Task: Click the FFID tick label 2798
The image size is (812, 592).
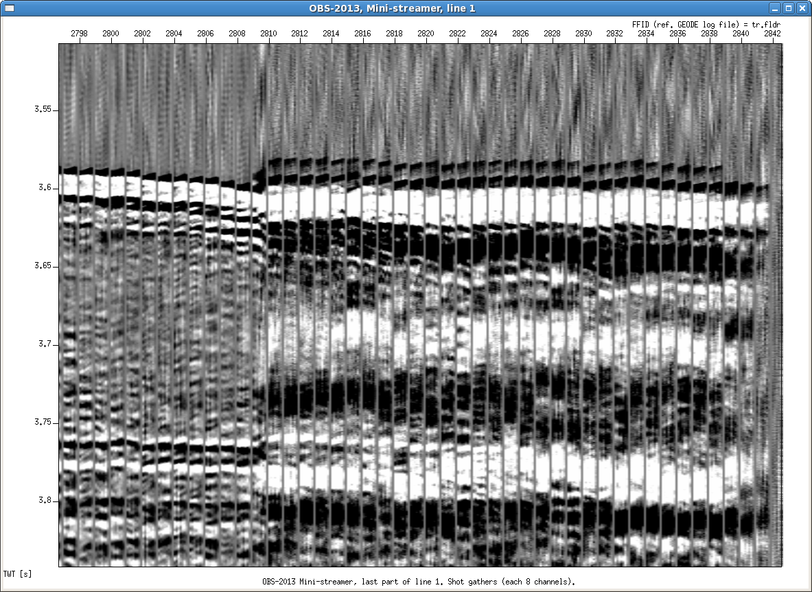Action: [x=80, y=33]
